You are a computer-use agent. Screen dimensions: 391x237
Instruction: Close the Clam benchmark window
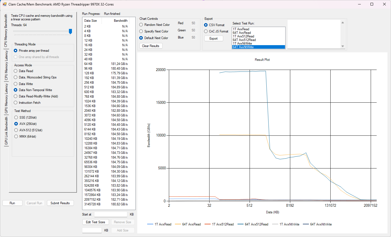384,4
